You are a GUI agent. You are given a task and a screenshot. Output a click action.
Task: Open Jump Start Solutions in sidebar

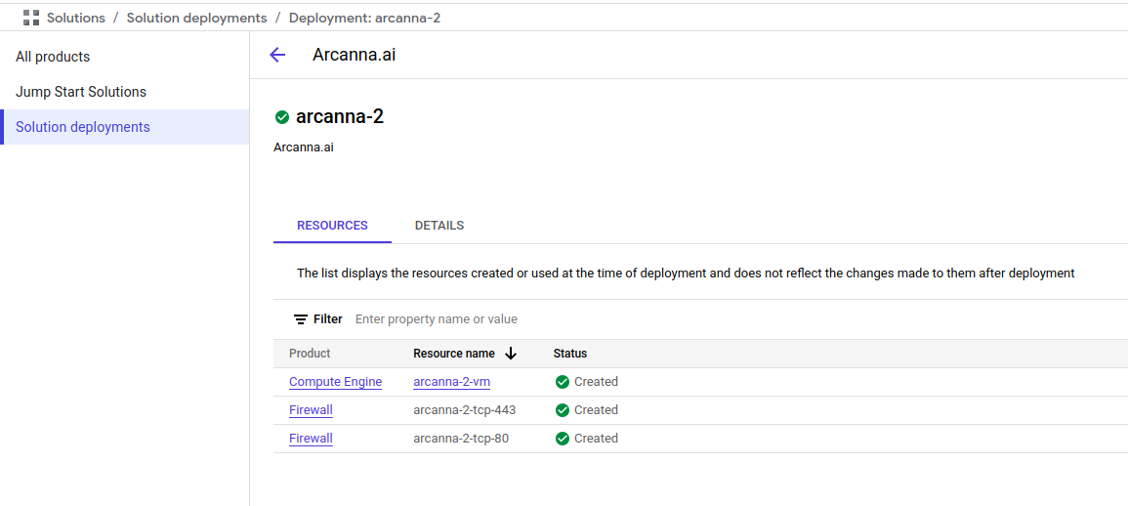(x=80, y=92)
